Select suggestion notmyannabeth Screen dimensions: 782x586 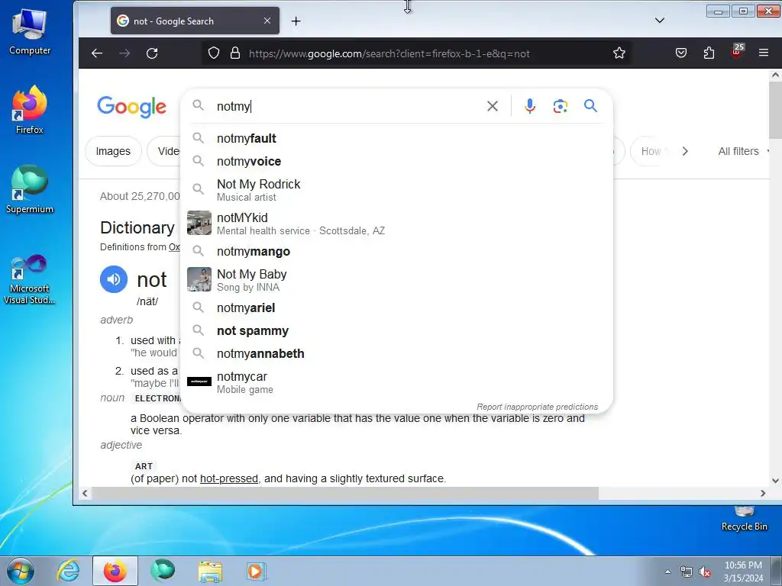(x=396, y=354)
